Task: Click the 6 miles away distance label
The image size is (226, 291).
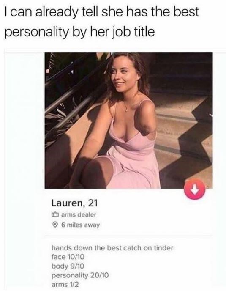Action: [80, 225]
